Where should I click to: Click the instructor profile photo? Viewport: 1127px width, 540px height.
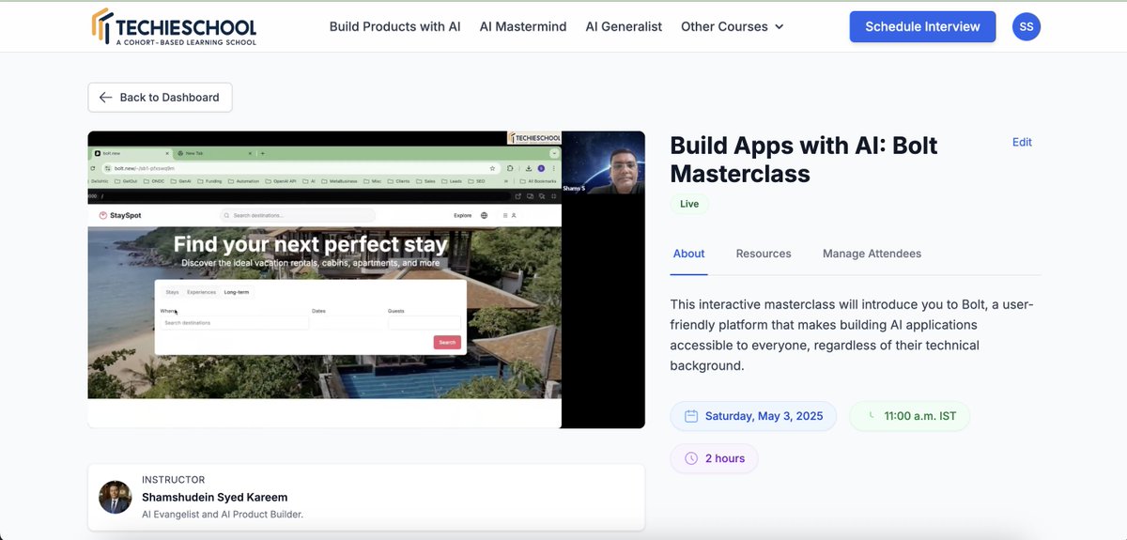click(116, 497)
